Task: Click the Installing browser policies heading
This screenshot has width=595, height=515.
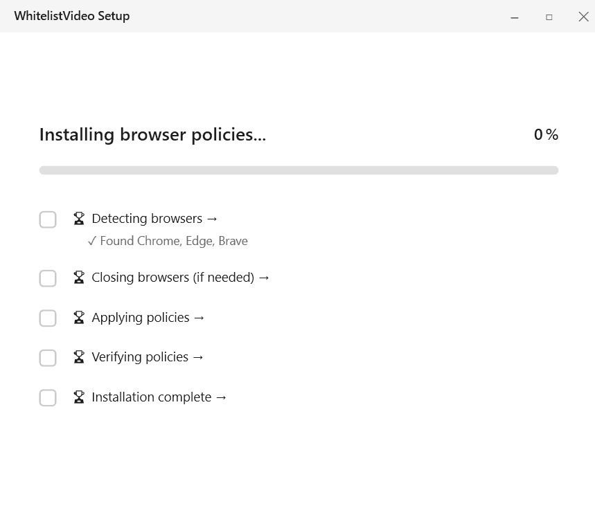Action: pos(152,134)
